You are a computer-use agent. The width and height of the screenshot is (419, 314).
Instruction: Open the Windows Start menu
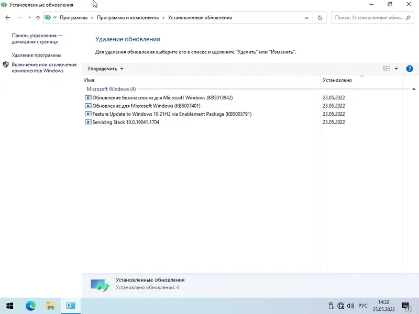(10, 306)
